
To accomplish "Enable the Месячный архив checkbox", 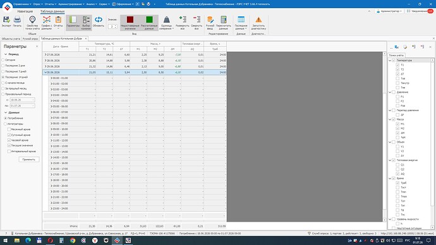I will point(9,129).
